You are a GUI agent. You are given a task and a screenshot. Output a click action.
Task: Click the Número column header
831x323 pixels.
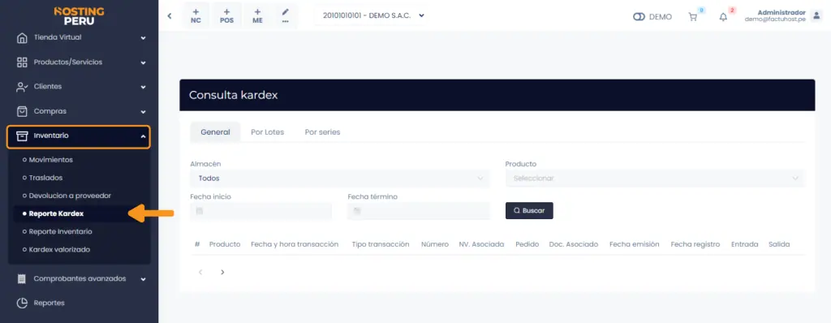[435, 244]
